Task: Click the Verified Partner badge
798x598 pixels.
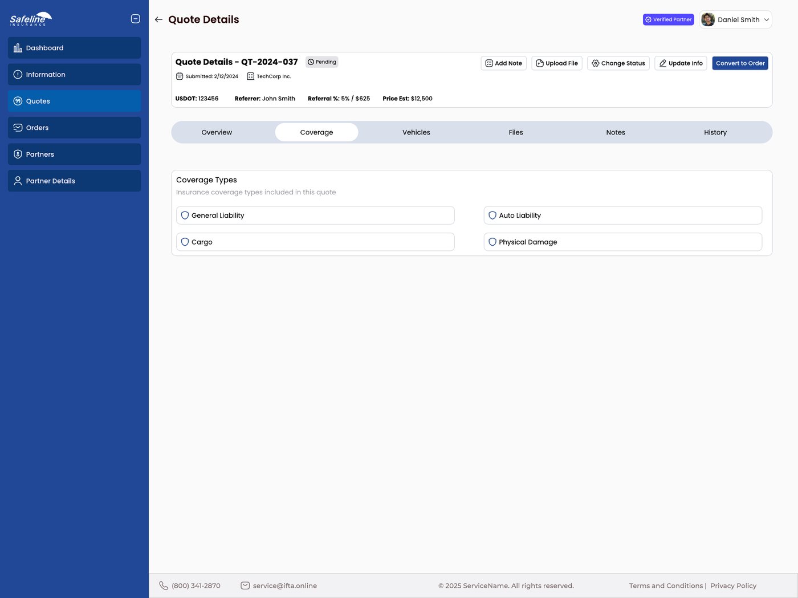Action: pyautogui.click(x=669, y=19)
